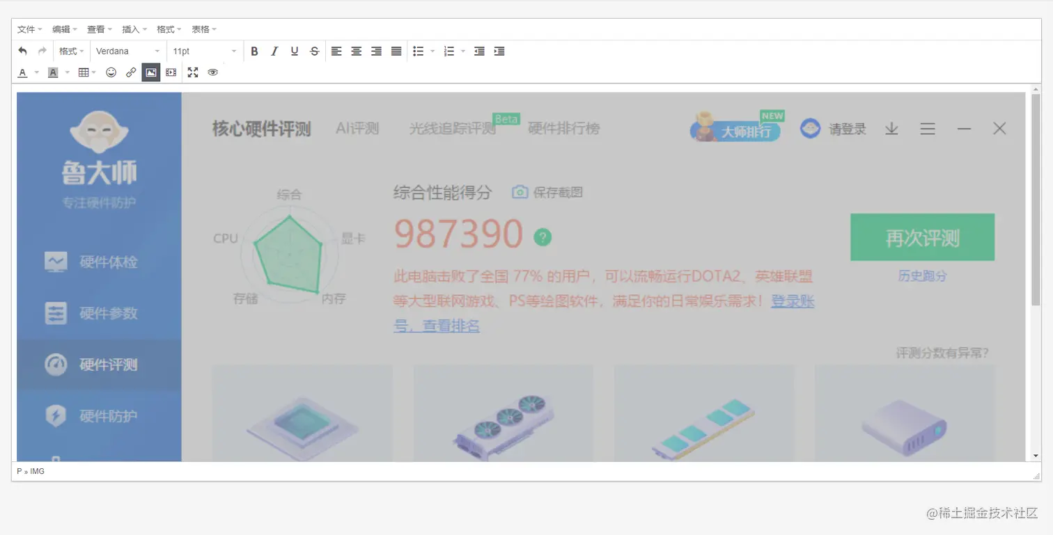Toggle strikethrough formatting
Image resolution: width=1053 pixels, height=535 pixels.
pyautogui.click(x=315, y=51)
